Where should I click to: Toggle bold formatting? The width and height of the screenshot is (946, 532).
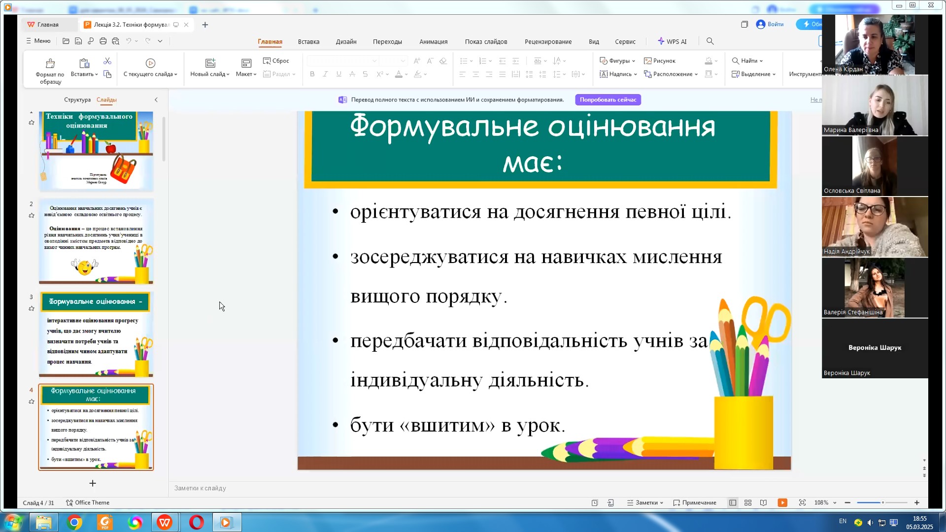coord(312,74)
